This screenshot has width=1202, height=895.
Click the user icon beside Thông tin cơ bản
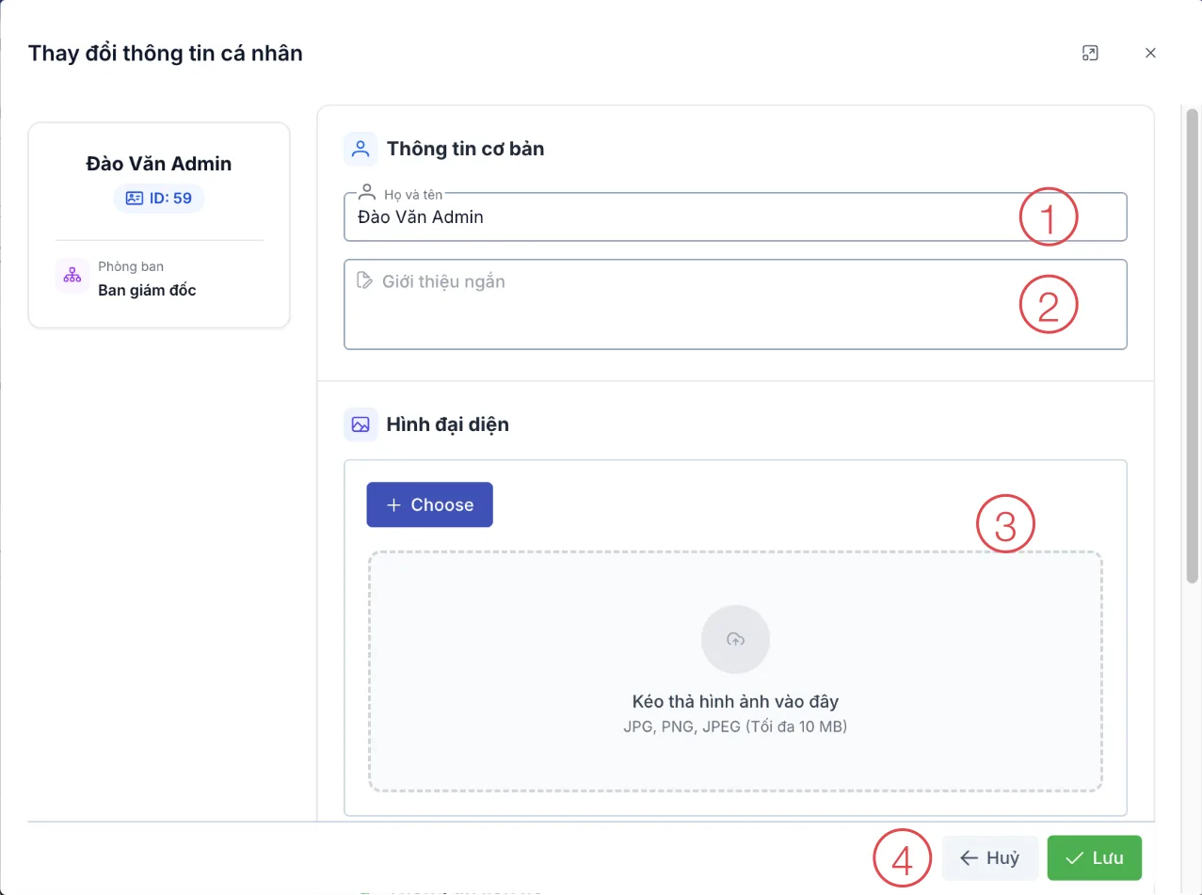[361, 149]
